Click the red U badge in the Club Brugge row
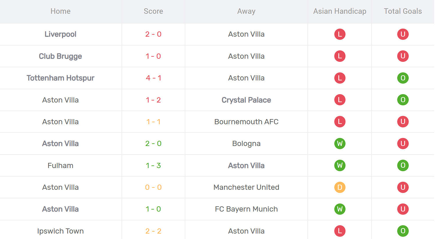This screenshot has height=239, width=435. [x=403, y=56]
